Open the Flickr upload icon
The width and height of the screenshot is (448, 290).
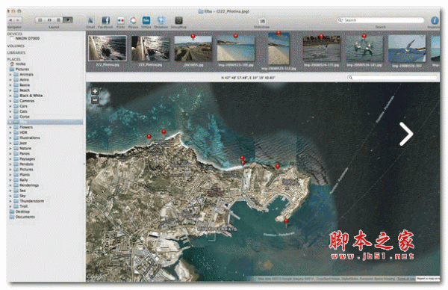[x=120, y=21]
